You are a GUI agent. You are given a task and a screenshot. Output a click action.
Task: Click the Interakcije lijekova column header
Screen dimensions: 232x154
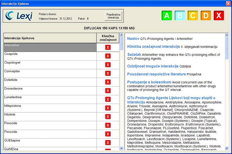pos(50,38)
